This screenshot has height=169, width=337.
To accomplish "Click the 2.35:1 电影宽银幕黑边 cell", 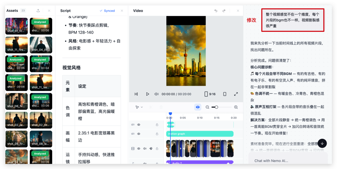I will 98,137.
